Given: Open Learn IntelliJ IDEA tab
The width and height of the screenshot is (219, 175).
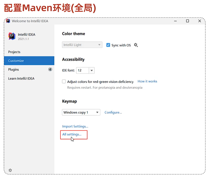Looking at the screenshot, I should point(29,78).
